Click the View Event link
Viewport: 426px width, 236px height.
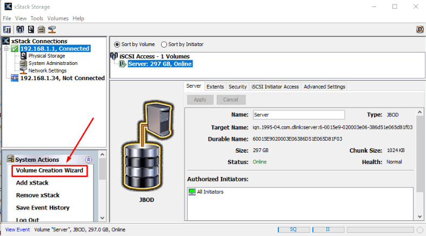tap(17, 230)
